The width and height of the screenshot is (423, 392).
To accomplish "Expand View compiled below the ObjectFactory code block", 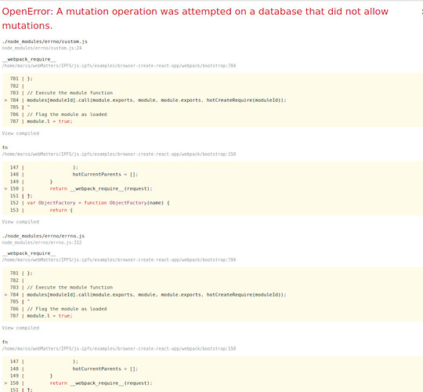I will click(20, 222).
